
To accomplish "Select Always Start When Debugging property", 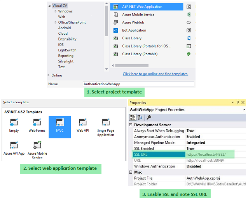I will coord(159,131).
